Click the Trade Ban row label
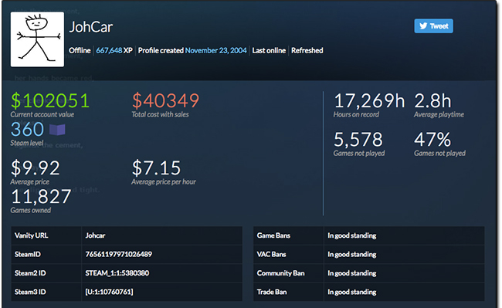The height and width of the screenshot is (308, 502). tap(272, 292)
